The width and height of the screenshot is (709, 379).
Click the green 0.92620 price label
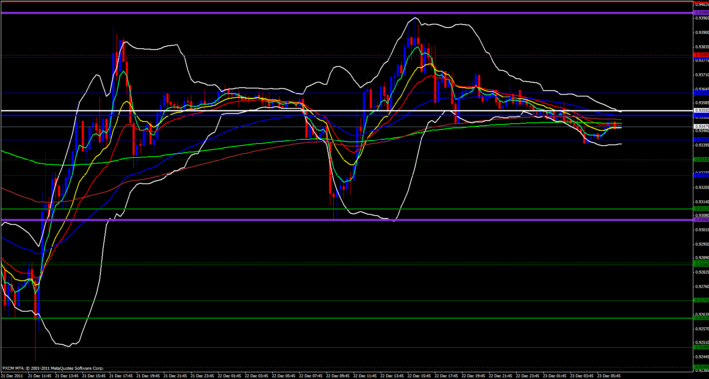[701, 318]
